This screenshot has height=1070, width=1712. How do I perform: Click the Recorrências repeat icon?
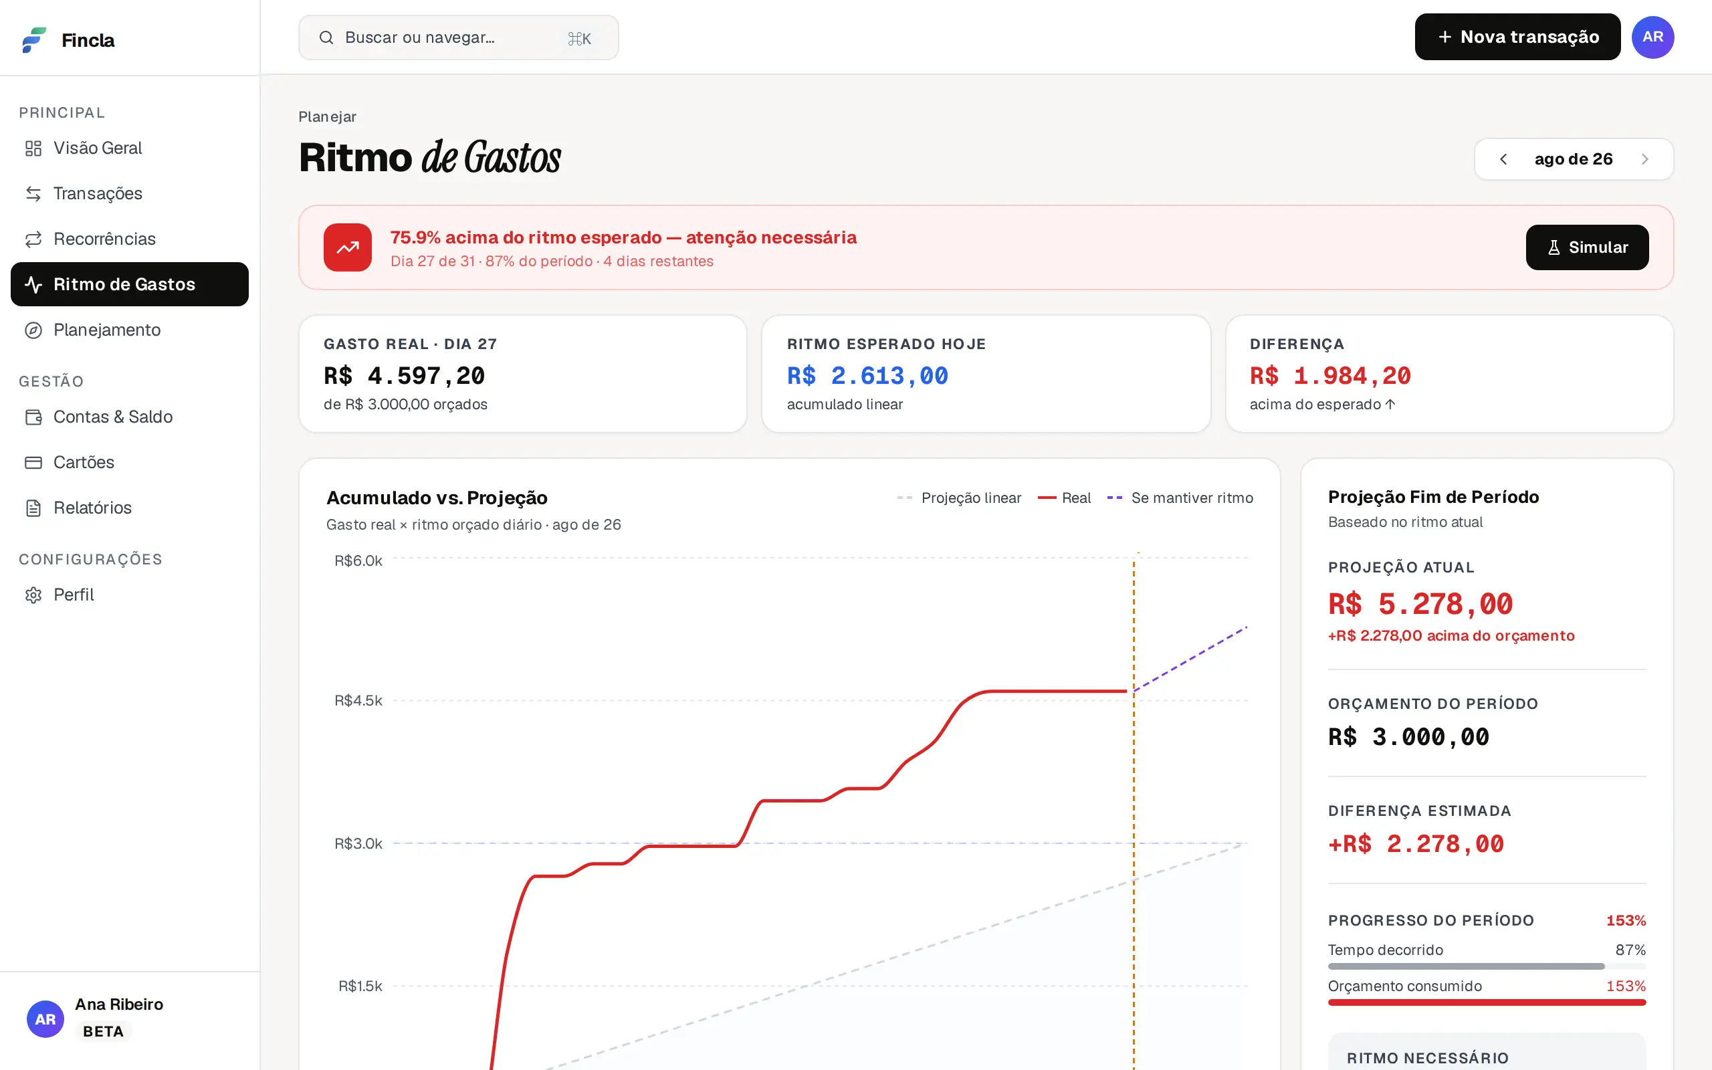tap(33, 239)
